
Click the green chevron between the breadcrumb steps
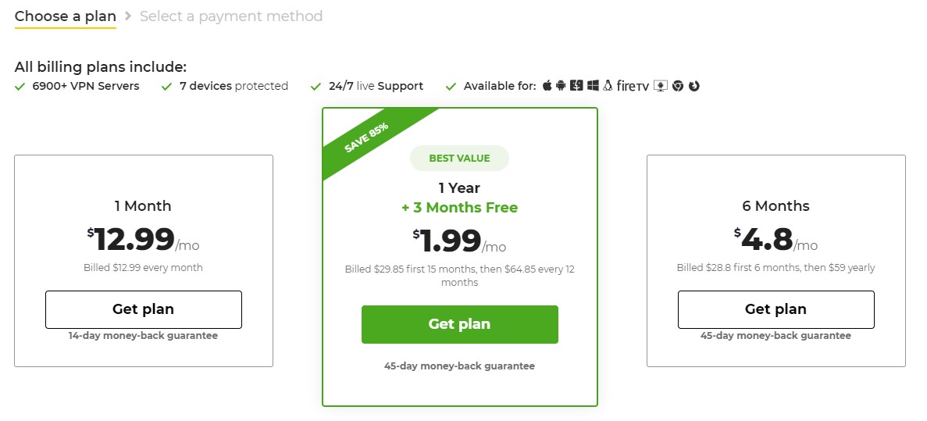click(128, 16)
